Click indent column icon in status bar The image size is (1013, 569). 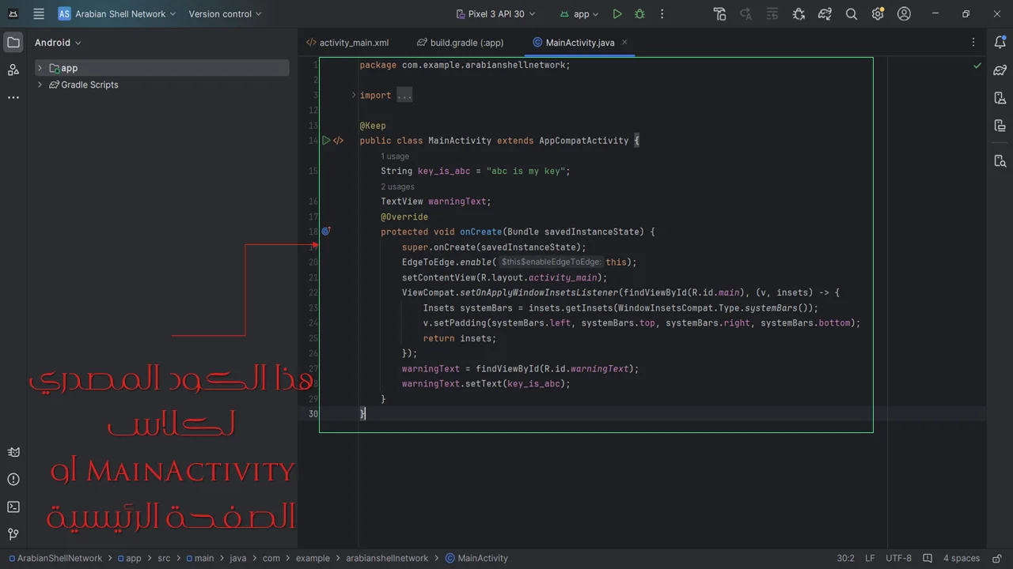click(x=928, y=558)
